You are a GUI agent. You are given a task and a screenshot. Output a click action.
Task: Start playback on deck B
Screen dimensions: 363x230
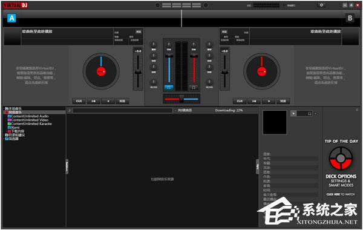pyautogui.click(x=269, y=101)
